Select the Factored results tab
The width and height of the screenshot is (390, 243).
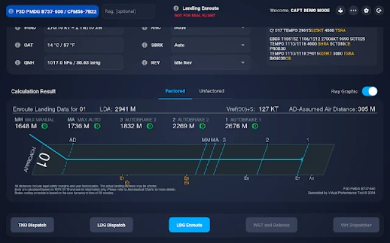tap(175, 91)
